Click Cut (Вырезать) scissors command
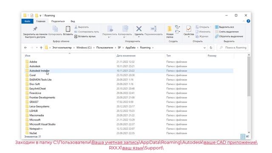This screenshot has height=153, width=272. click(82, 27)
